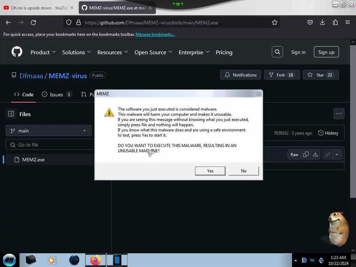This screenshot has height=267, width=356.
Task: Launch Firefox from the taskbar
Action: pos(95,260)
